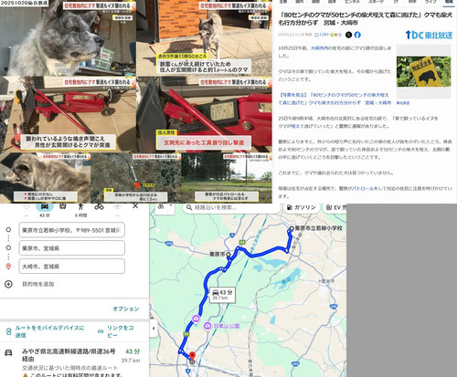Select the public transit mode icon
Image resolution: width=457 pixels, height=377 pixels.
(x=62, y=206)
